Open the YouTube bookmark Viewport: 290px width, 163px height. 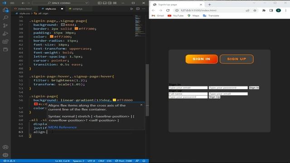click(x=175, y=16)
